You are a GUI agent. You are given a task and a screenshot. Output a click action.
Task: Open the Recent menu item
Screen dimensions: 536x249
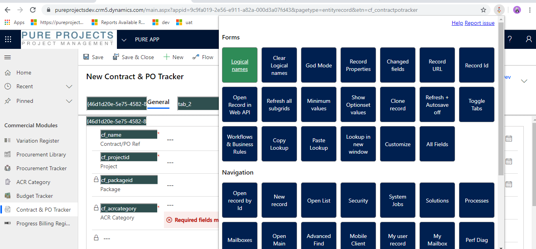coord(39,86)
